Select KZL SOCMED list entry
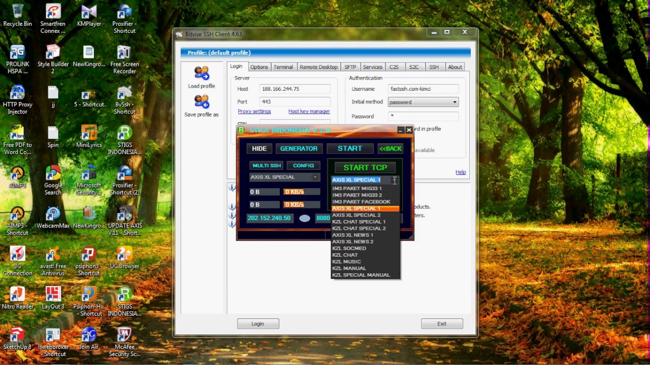Viewport: 650px width, 365px height. click(x=365, y=248)
